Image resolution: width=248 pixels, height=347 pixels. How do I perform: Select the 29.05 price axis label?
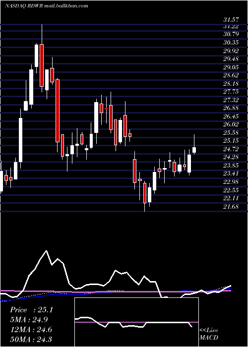[231, 67]
